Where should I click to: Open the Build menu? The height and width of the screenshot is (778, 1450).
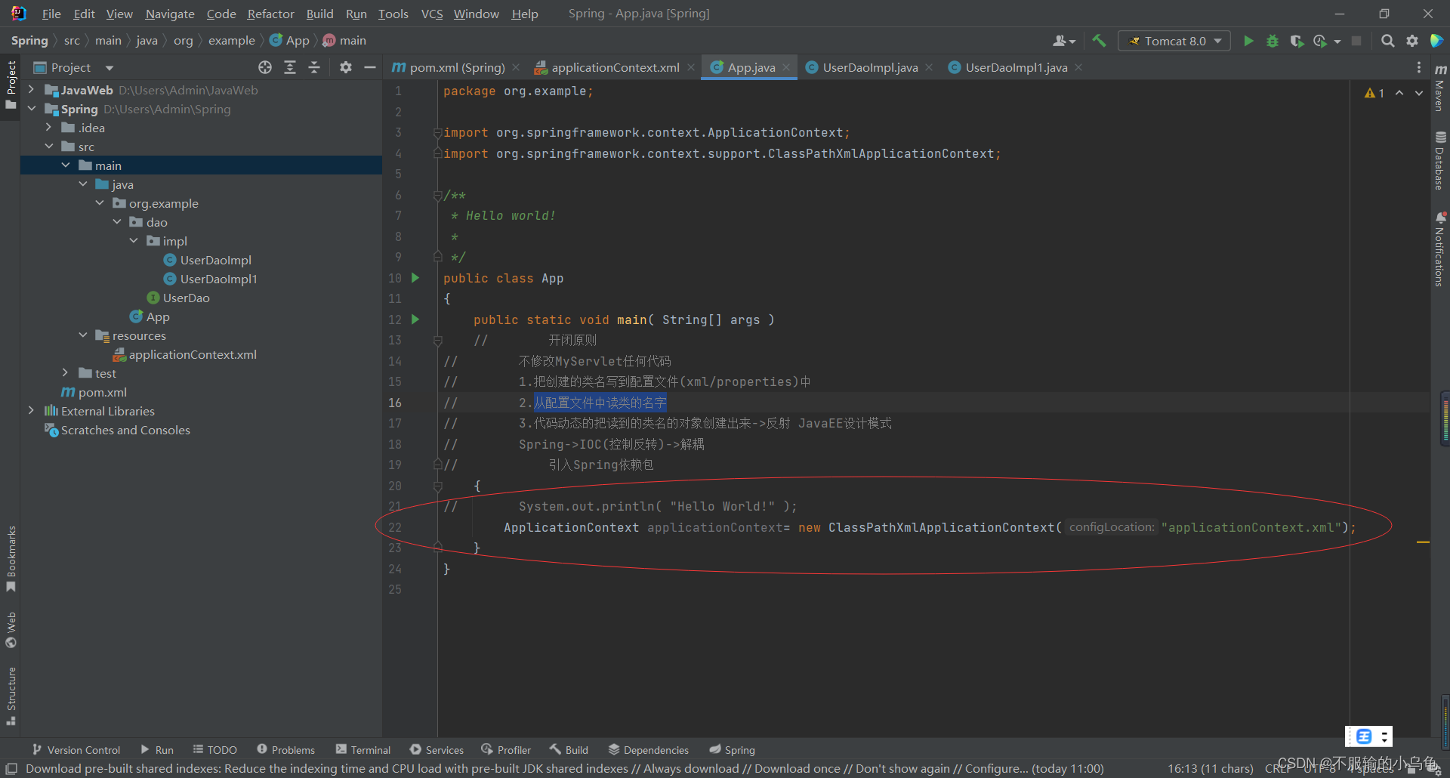[x=319, y=14]
